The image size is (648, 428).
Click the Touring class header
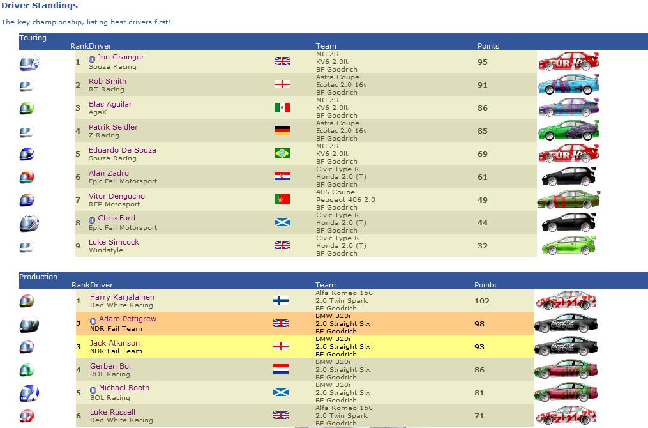tap(33, 38)
